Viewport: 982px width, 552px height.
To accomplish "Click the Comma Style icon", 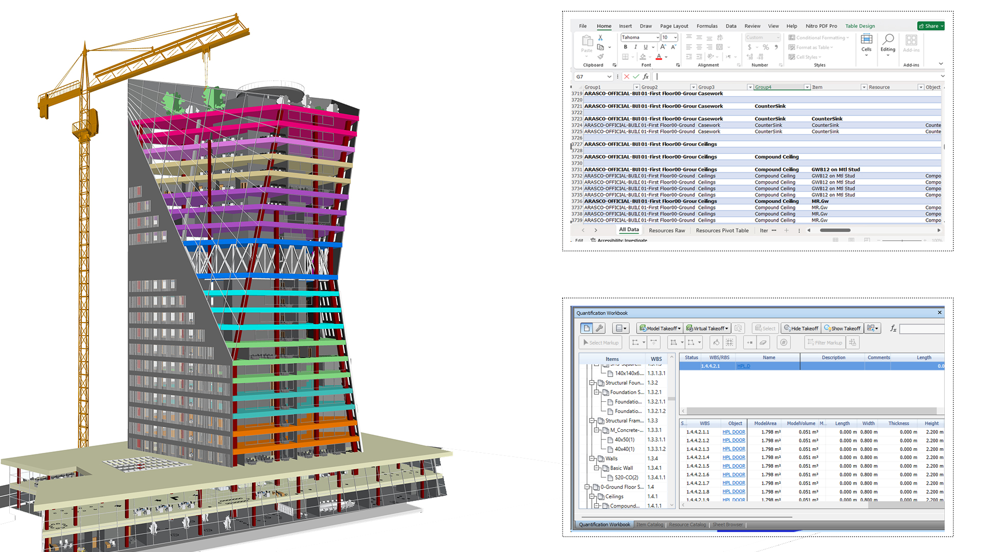I will 776,47.
